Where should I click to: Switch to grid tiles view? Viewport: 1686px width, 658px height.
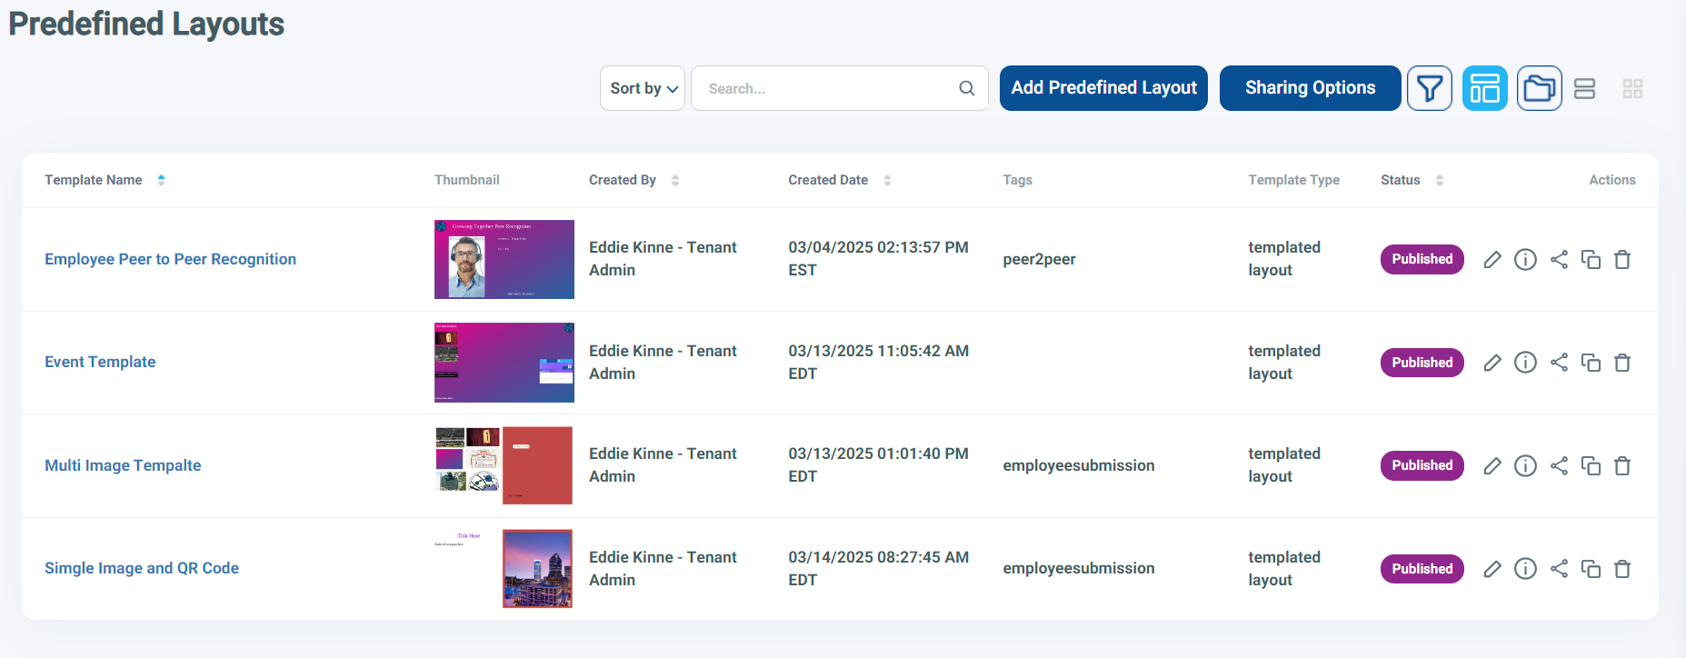[x=1632, y=88]
